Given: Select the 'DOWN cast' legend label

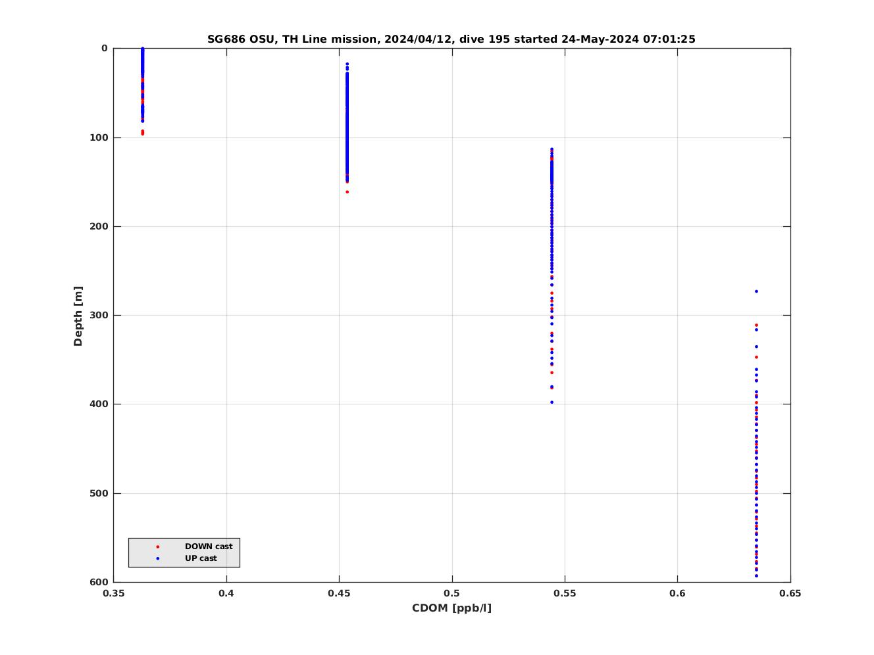Looking at the screenshot, I should coord(209,546).
